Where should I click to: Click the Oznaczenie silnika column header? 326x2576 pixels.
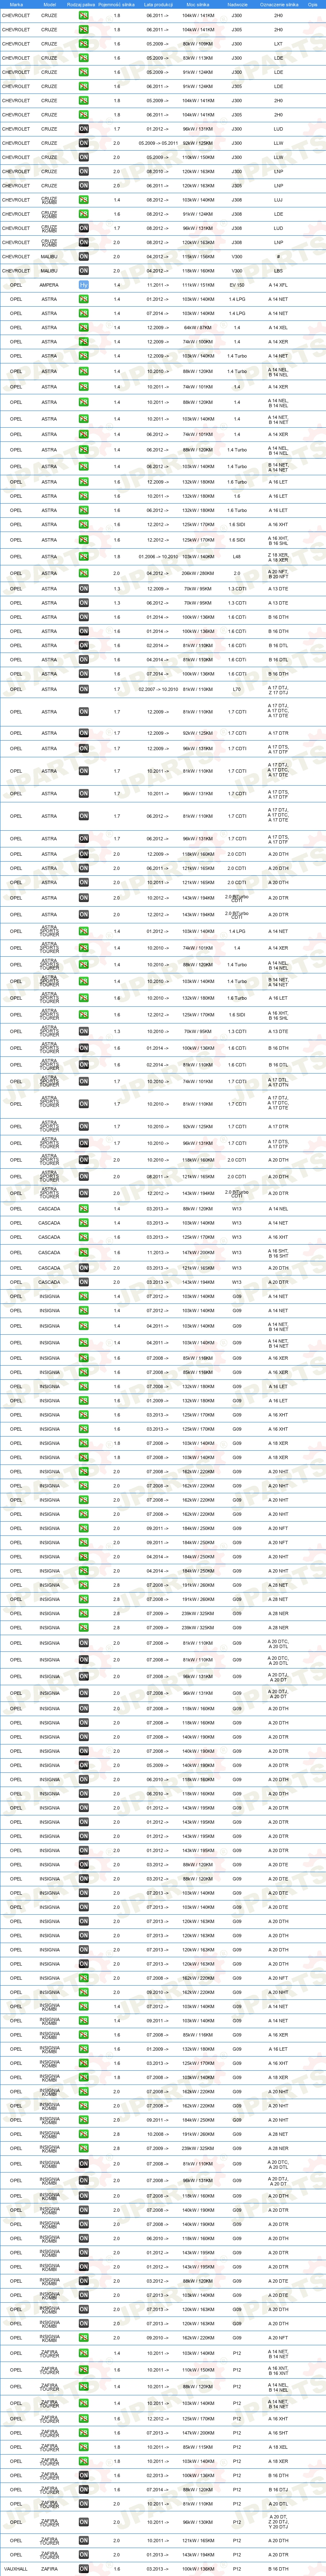click(279, 4)
